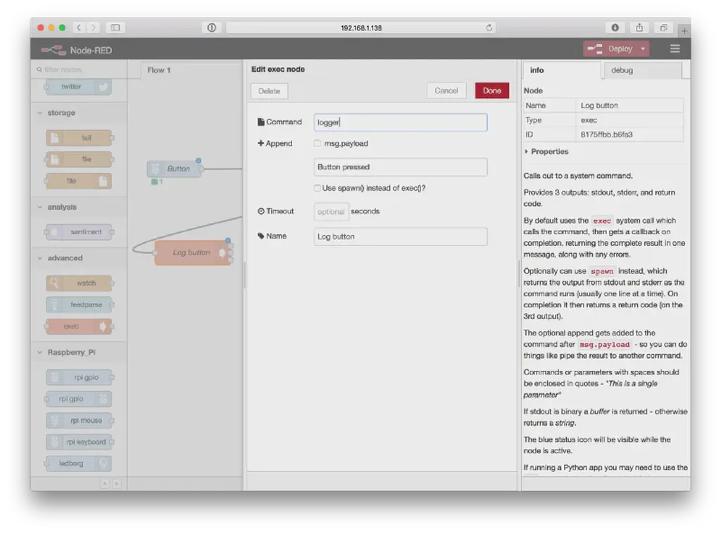This screenshot has height=534, width=721.
Task: Click the Done button to save
Action: (x=491, y=91)
